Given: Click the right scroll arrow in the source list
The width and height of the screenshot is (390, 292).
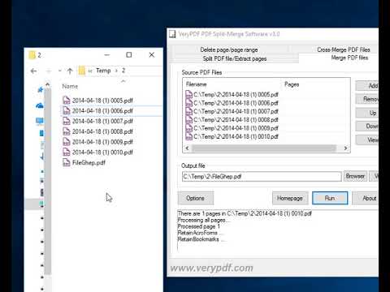Looking at the screenshot, I should click(345, 148).
